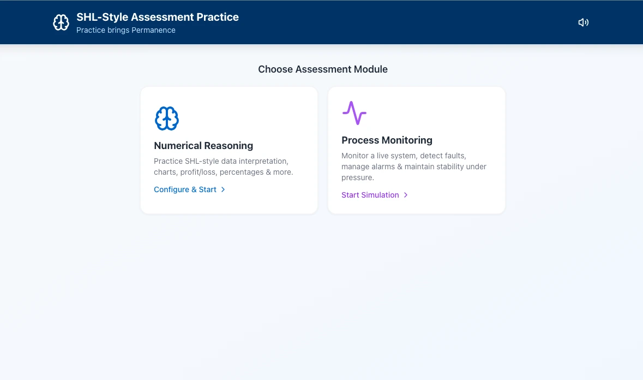Click the chevron beside Configure & Start
The width and height of the screenshot is (643, 380).
click(x=223, y=189)
